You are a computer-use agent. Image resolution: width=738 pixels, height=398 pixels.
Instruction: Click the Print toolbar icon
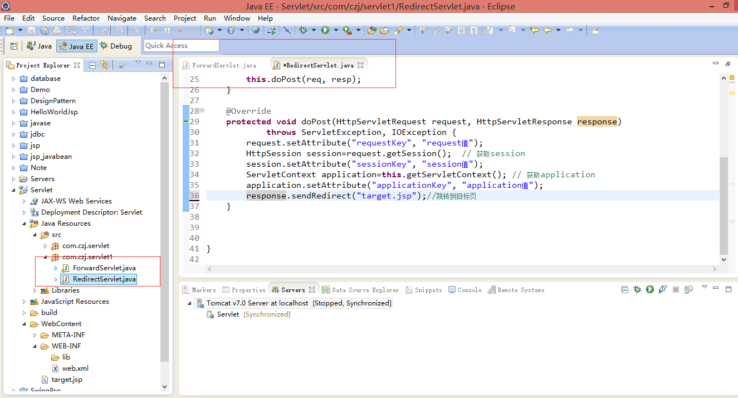57,30
